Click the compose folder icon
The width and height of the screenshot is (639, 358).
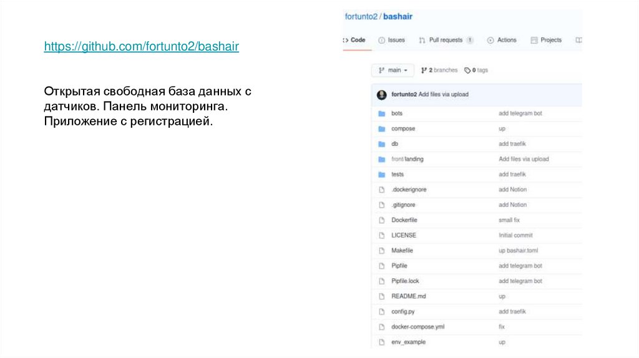[x=381, y=128]
